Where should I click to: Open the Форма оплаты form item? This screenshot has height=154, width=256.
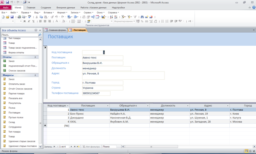[16, 52]
